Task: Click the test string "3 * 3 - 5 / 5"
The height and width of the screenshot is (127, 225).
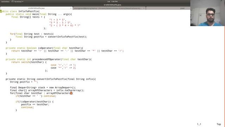Action: [x=60, y=23]
